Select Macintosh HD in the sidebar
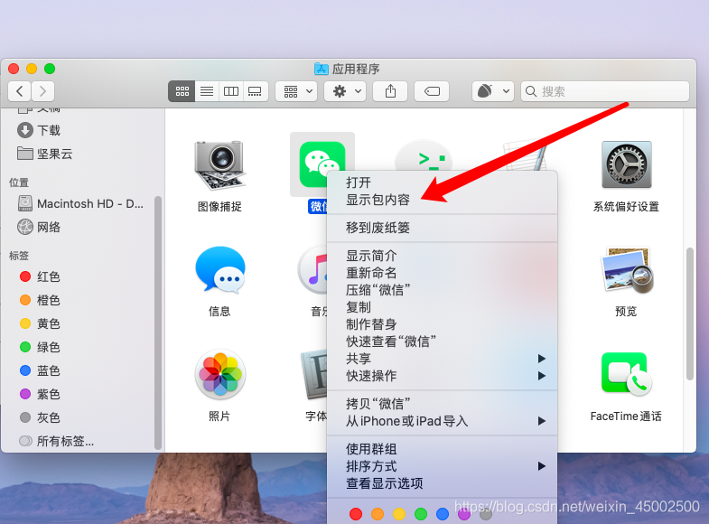 80,203
